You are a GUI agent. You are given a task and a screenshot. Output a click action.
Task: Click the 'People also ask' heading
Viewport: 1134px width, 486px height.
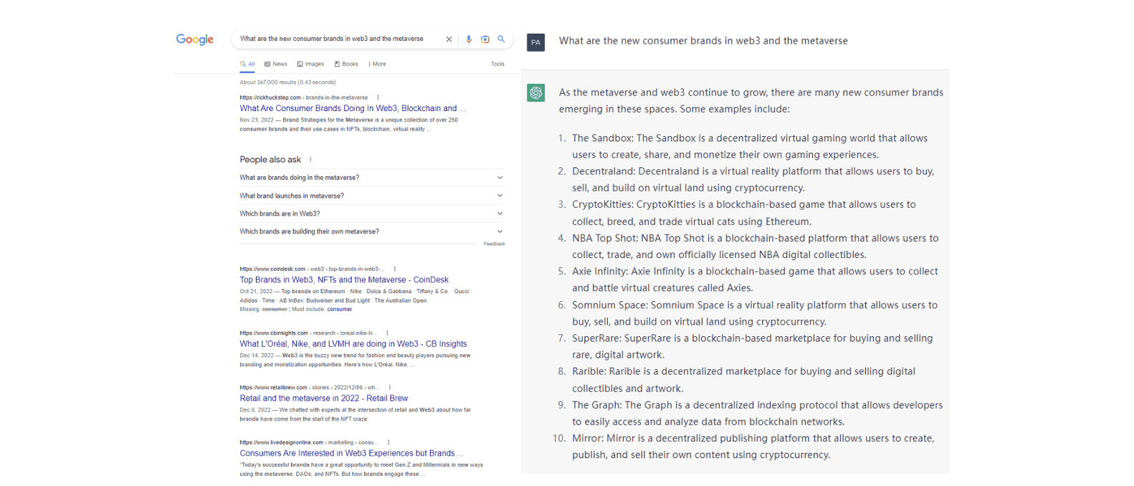click(x=270, y=160)
